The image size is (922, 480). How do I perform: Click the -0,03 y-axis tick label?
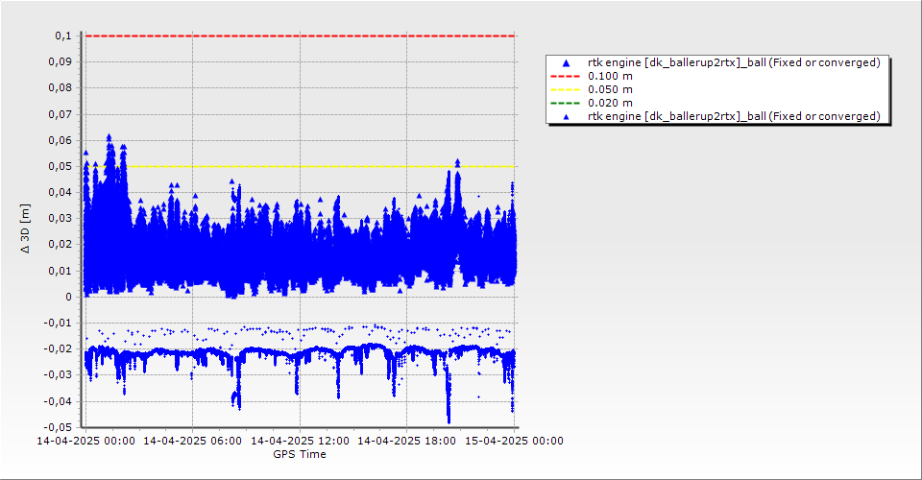[59, 374]
